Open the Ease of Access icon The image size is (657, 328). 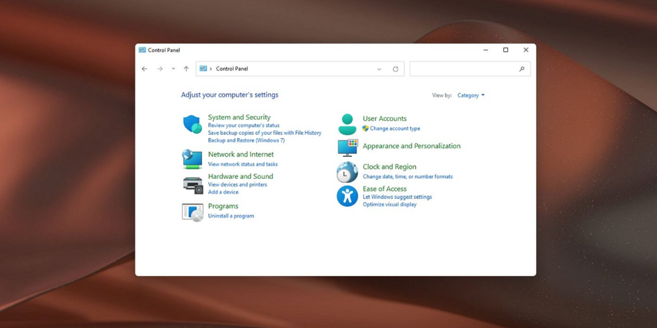point(347,196)
